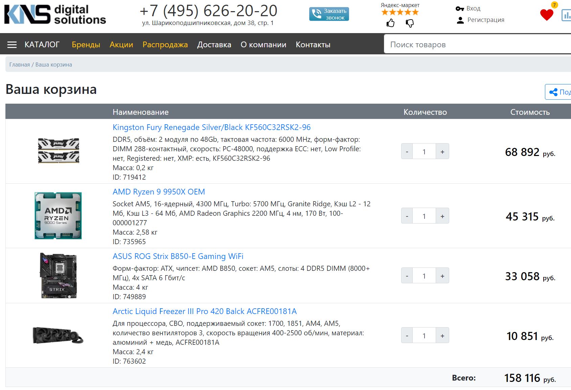This screenshot has width=571, height=390.
Task: Click the price 10 851 руб.
Action: (530, 336)
